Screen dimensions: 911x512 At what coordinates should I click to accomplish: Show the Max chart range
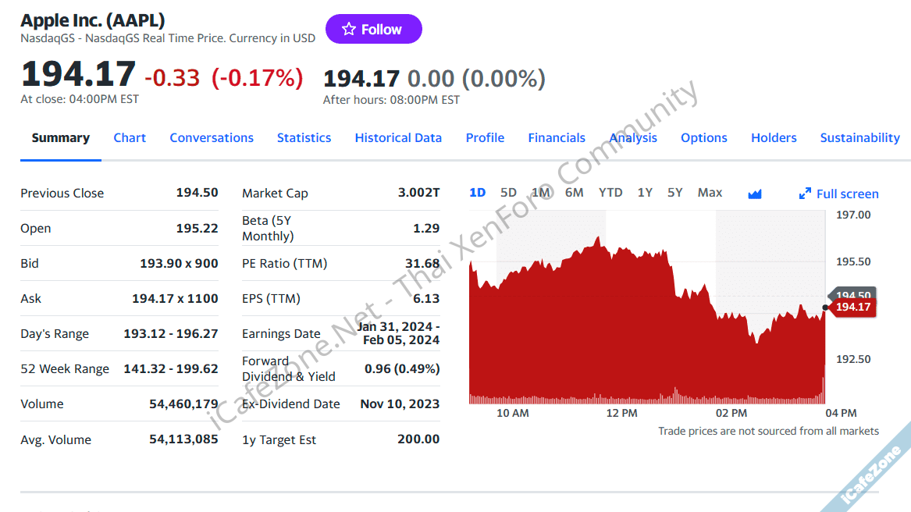pos(710,193)
